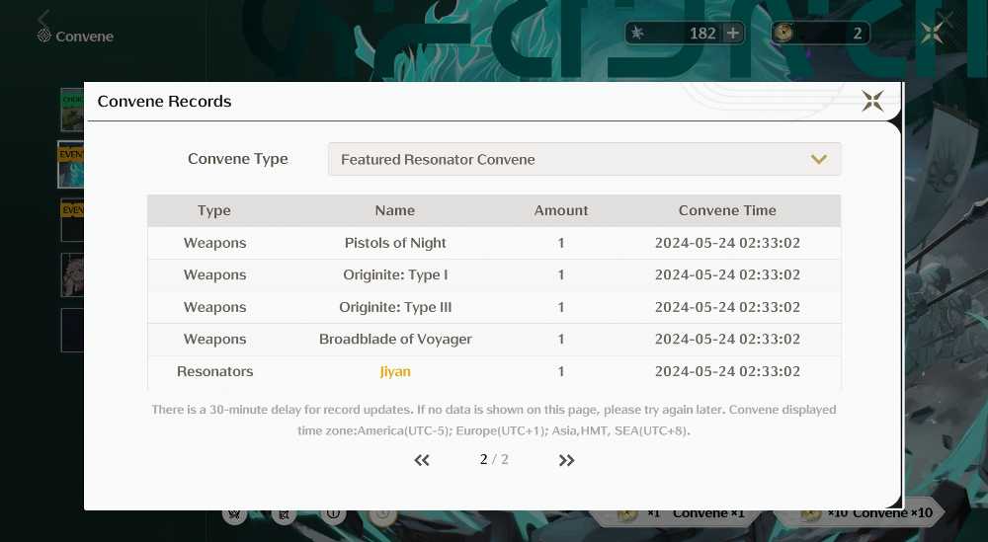Select Broadblade of Voyager entry
Image resolution: width=988 pixels, height=542 pixels.
tap(395, 340)
